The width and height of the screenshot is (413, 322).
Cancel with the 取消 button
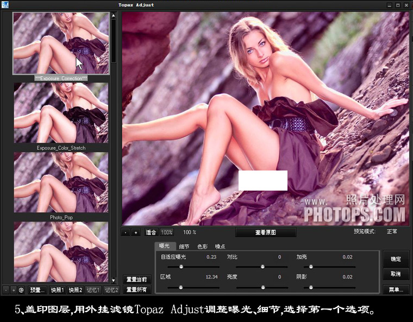[x=396, y=274]
